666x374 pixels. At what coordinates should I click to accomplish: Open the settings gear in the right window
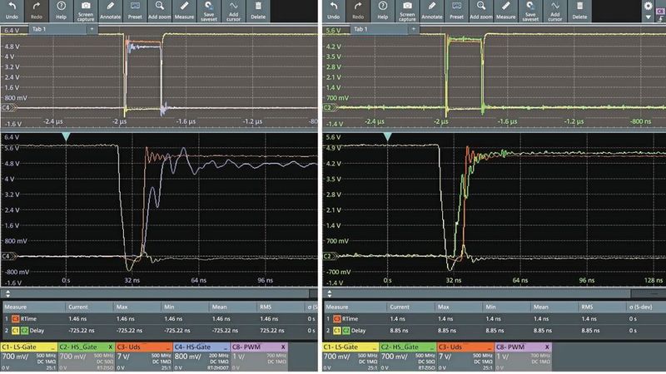(648, 6)
